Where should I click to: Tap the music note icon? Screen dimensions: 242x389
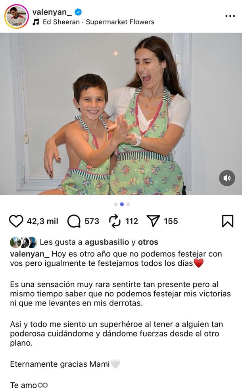(x=36, y=22)
